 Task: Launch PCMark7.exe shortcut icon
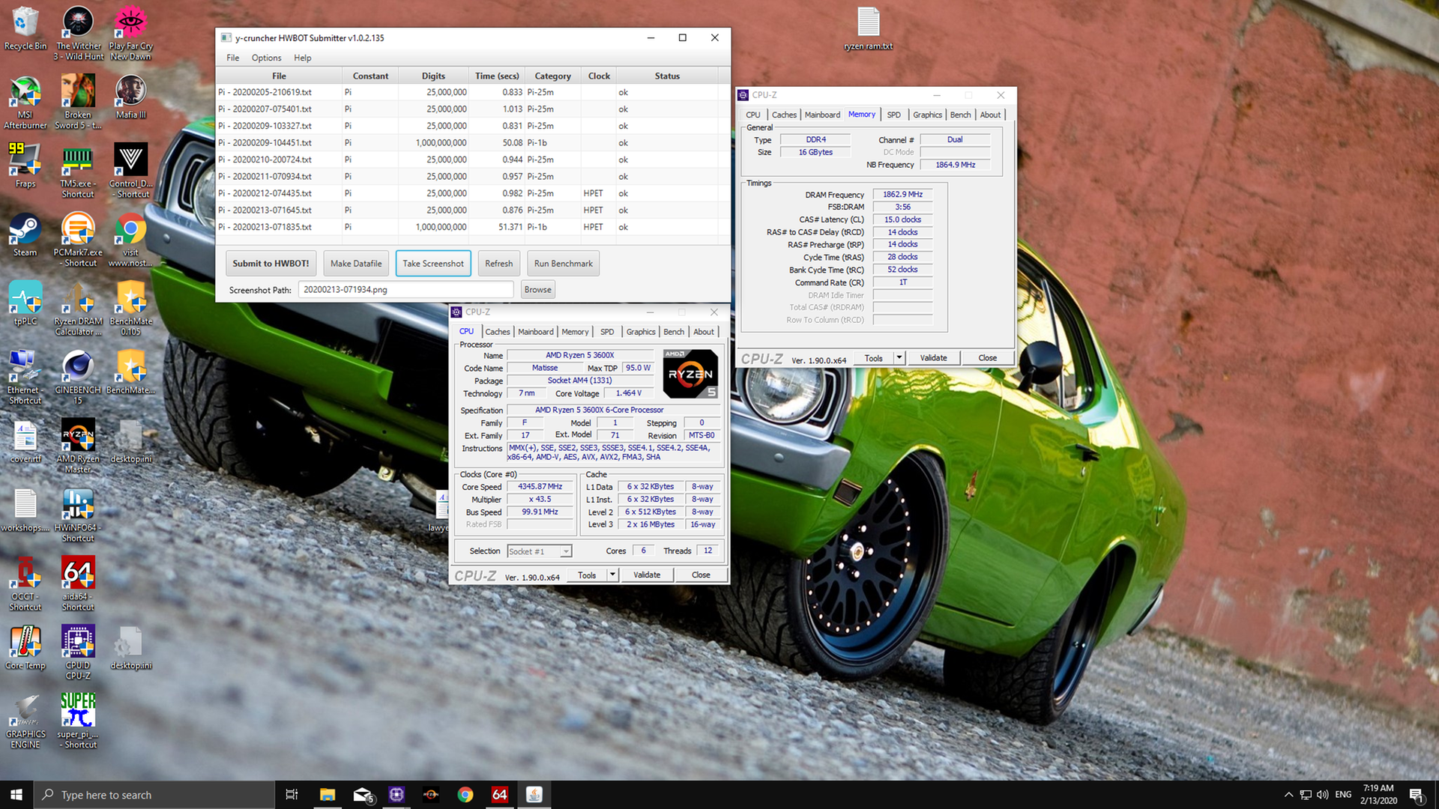point(78,240)
